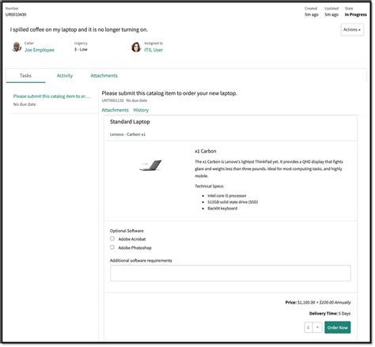Click the 'No due date' text under left task
Screen dimensions: 375x347
25,104
